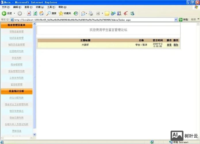The height and width of the screenshot is (144, 200).
Task: Click the red bird toolbar icon
Action: click(x=125, y=13)
